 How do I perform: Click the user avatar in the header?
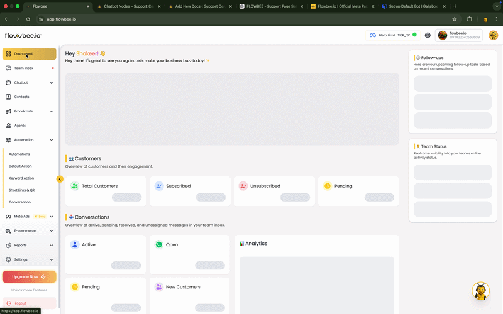(493, 35)
